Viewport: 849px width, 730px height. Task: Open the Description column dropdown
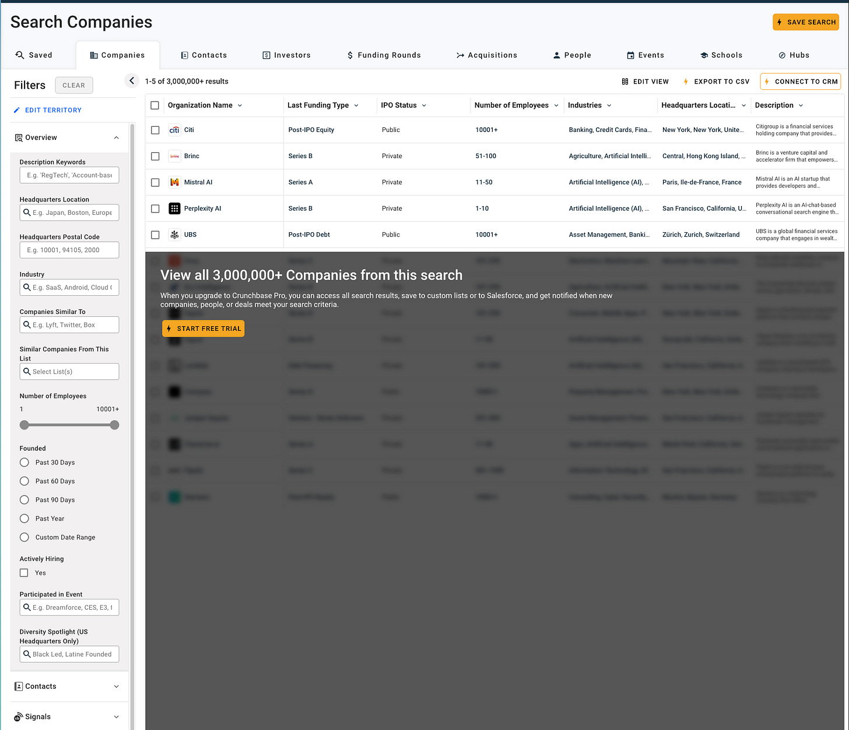pyautogui.click(x=801, y=106)
